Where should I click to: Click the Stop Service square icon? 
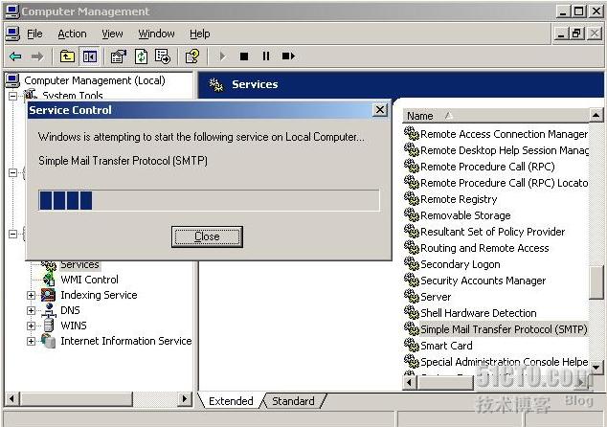244,56
